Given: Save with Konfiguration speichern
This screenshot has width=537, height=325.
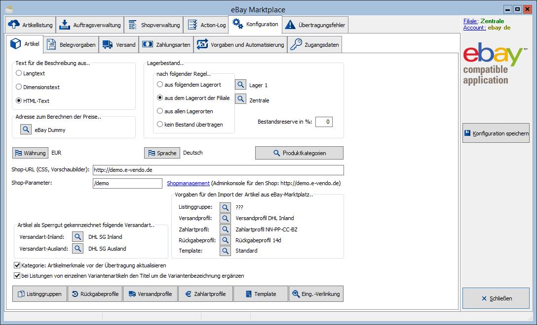Looking at the screenshot, I should tap(496, 133).
